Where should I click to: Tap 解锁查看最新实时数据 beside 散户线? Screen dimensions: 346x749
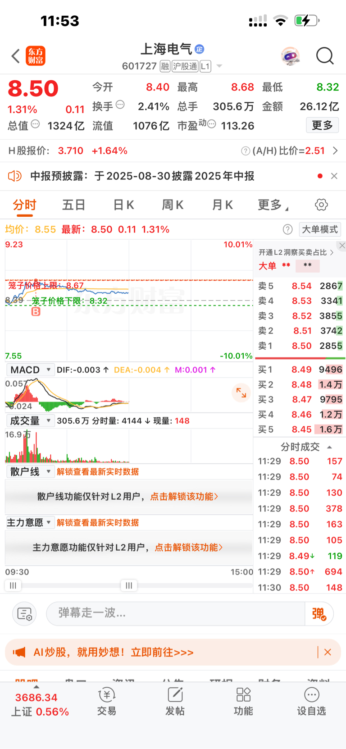click(x=98, y=472)
